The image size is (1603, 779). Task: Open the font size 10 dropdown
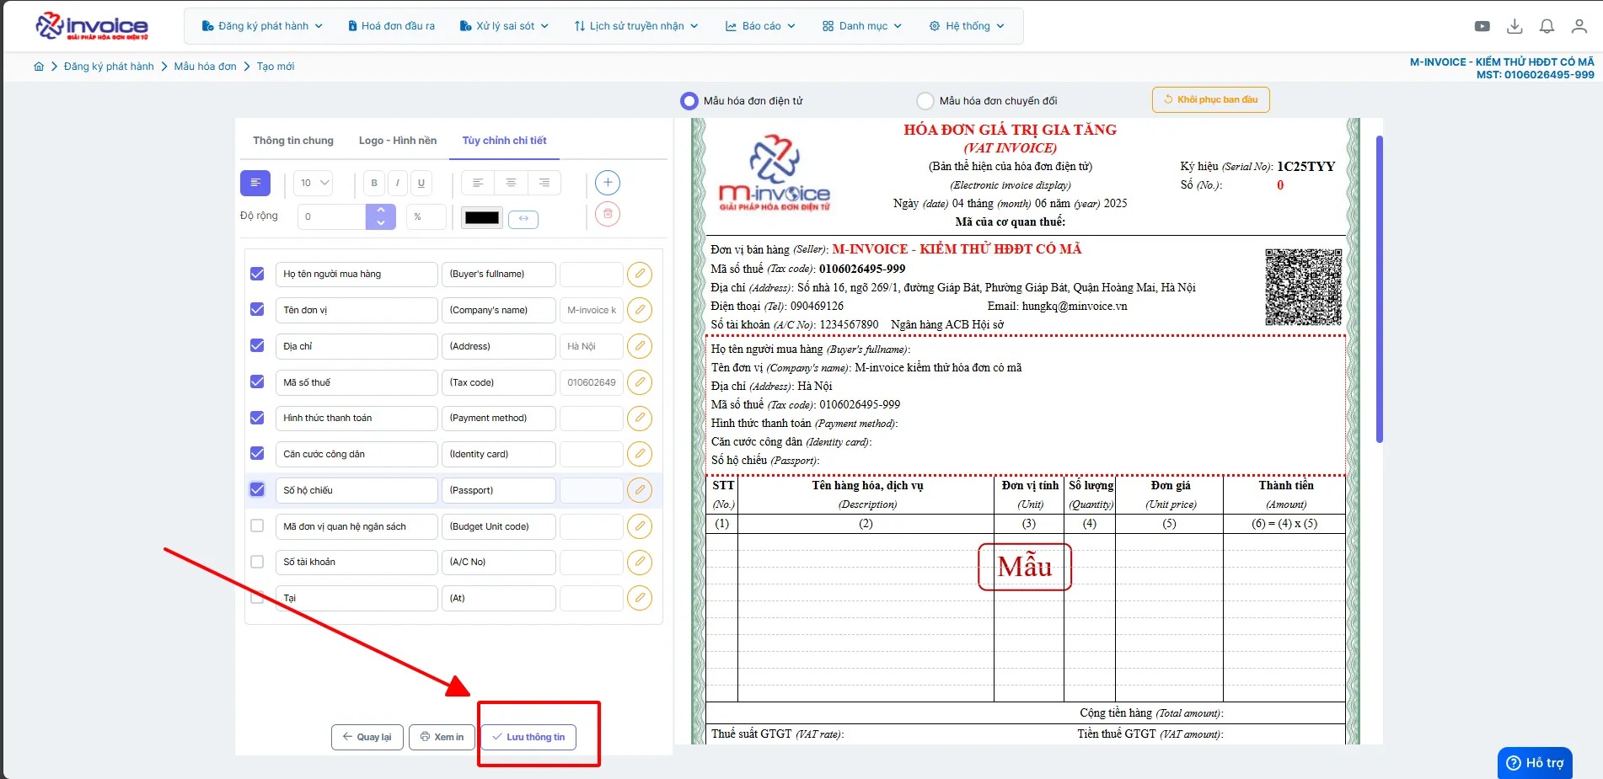(x=314, y=183)
